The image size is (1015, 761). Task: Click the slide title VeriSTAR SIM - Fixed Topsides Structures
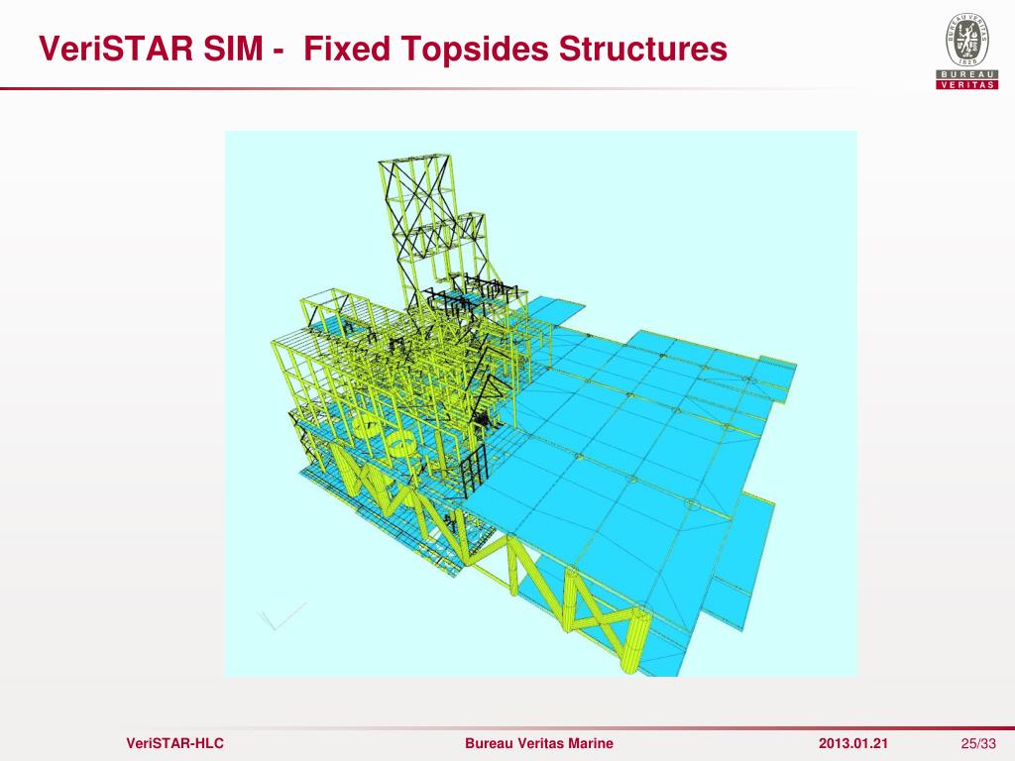point(384,49)
